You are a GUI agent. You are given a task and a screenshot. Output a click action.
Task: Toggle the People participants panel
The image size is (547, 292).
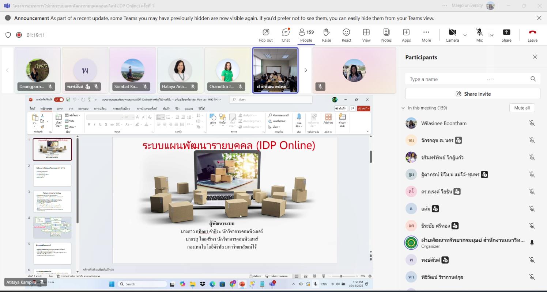pos(306,35)
